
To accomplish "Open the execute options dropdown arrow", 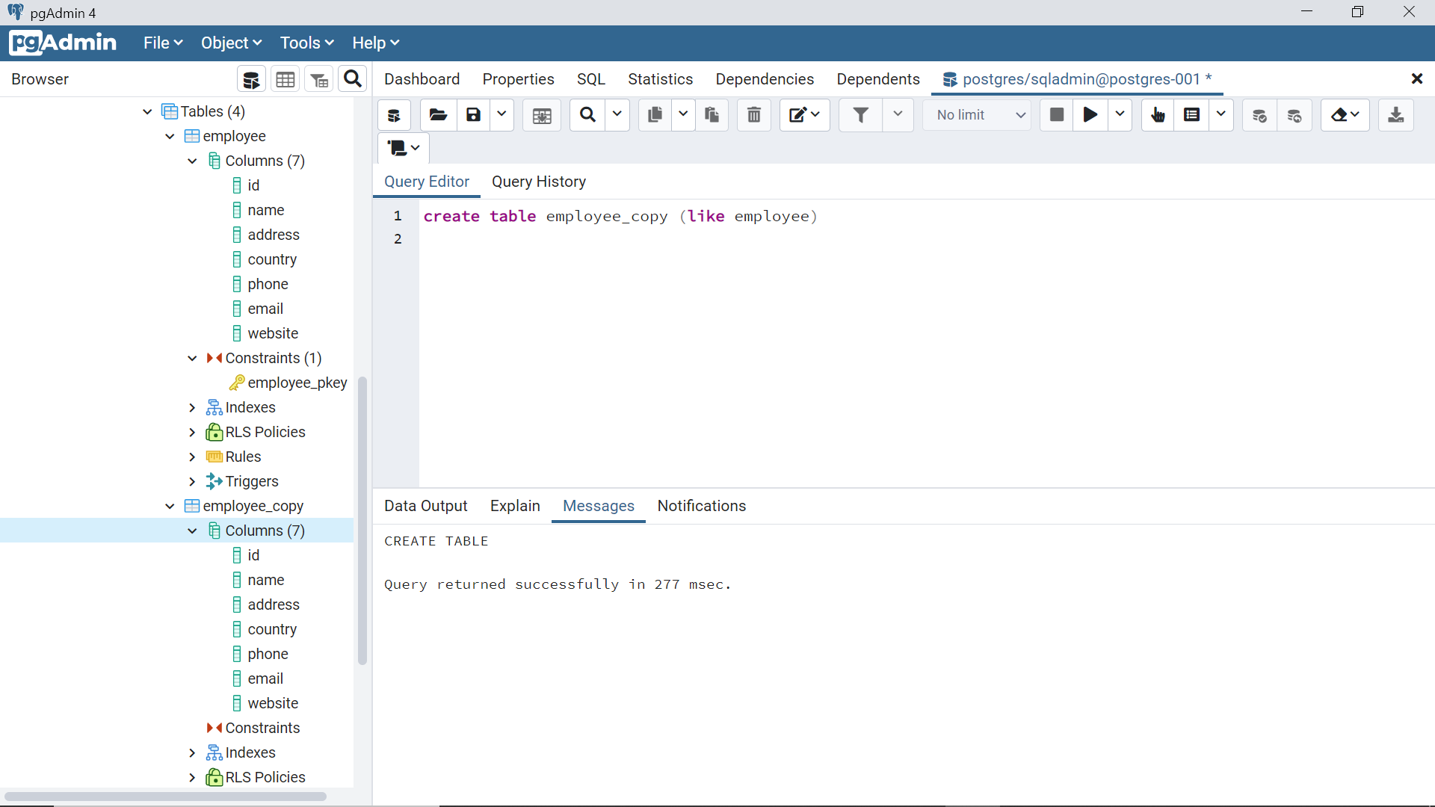I will point(1119,115).
